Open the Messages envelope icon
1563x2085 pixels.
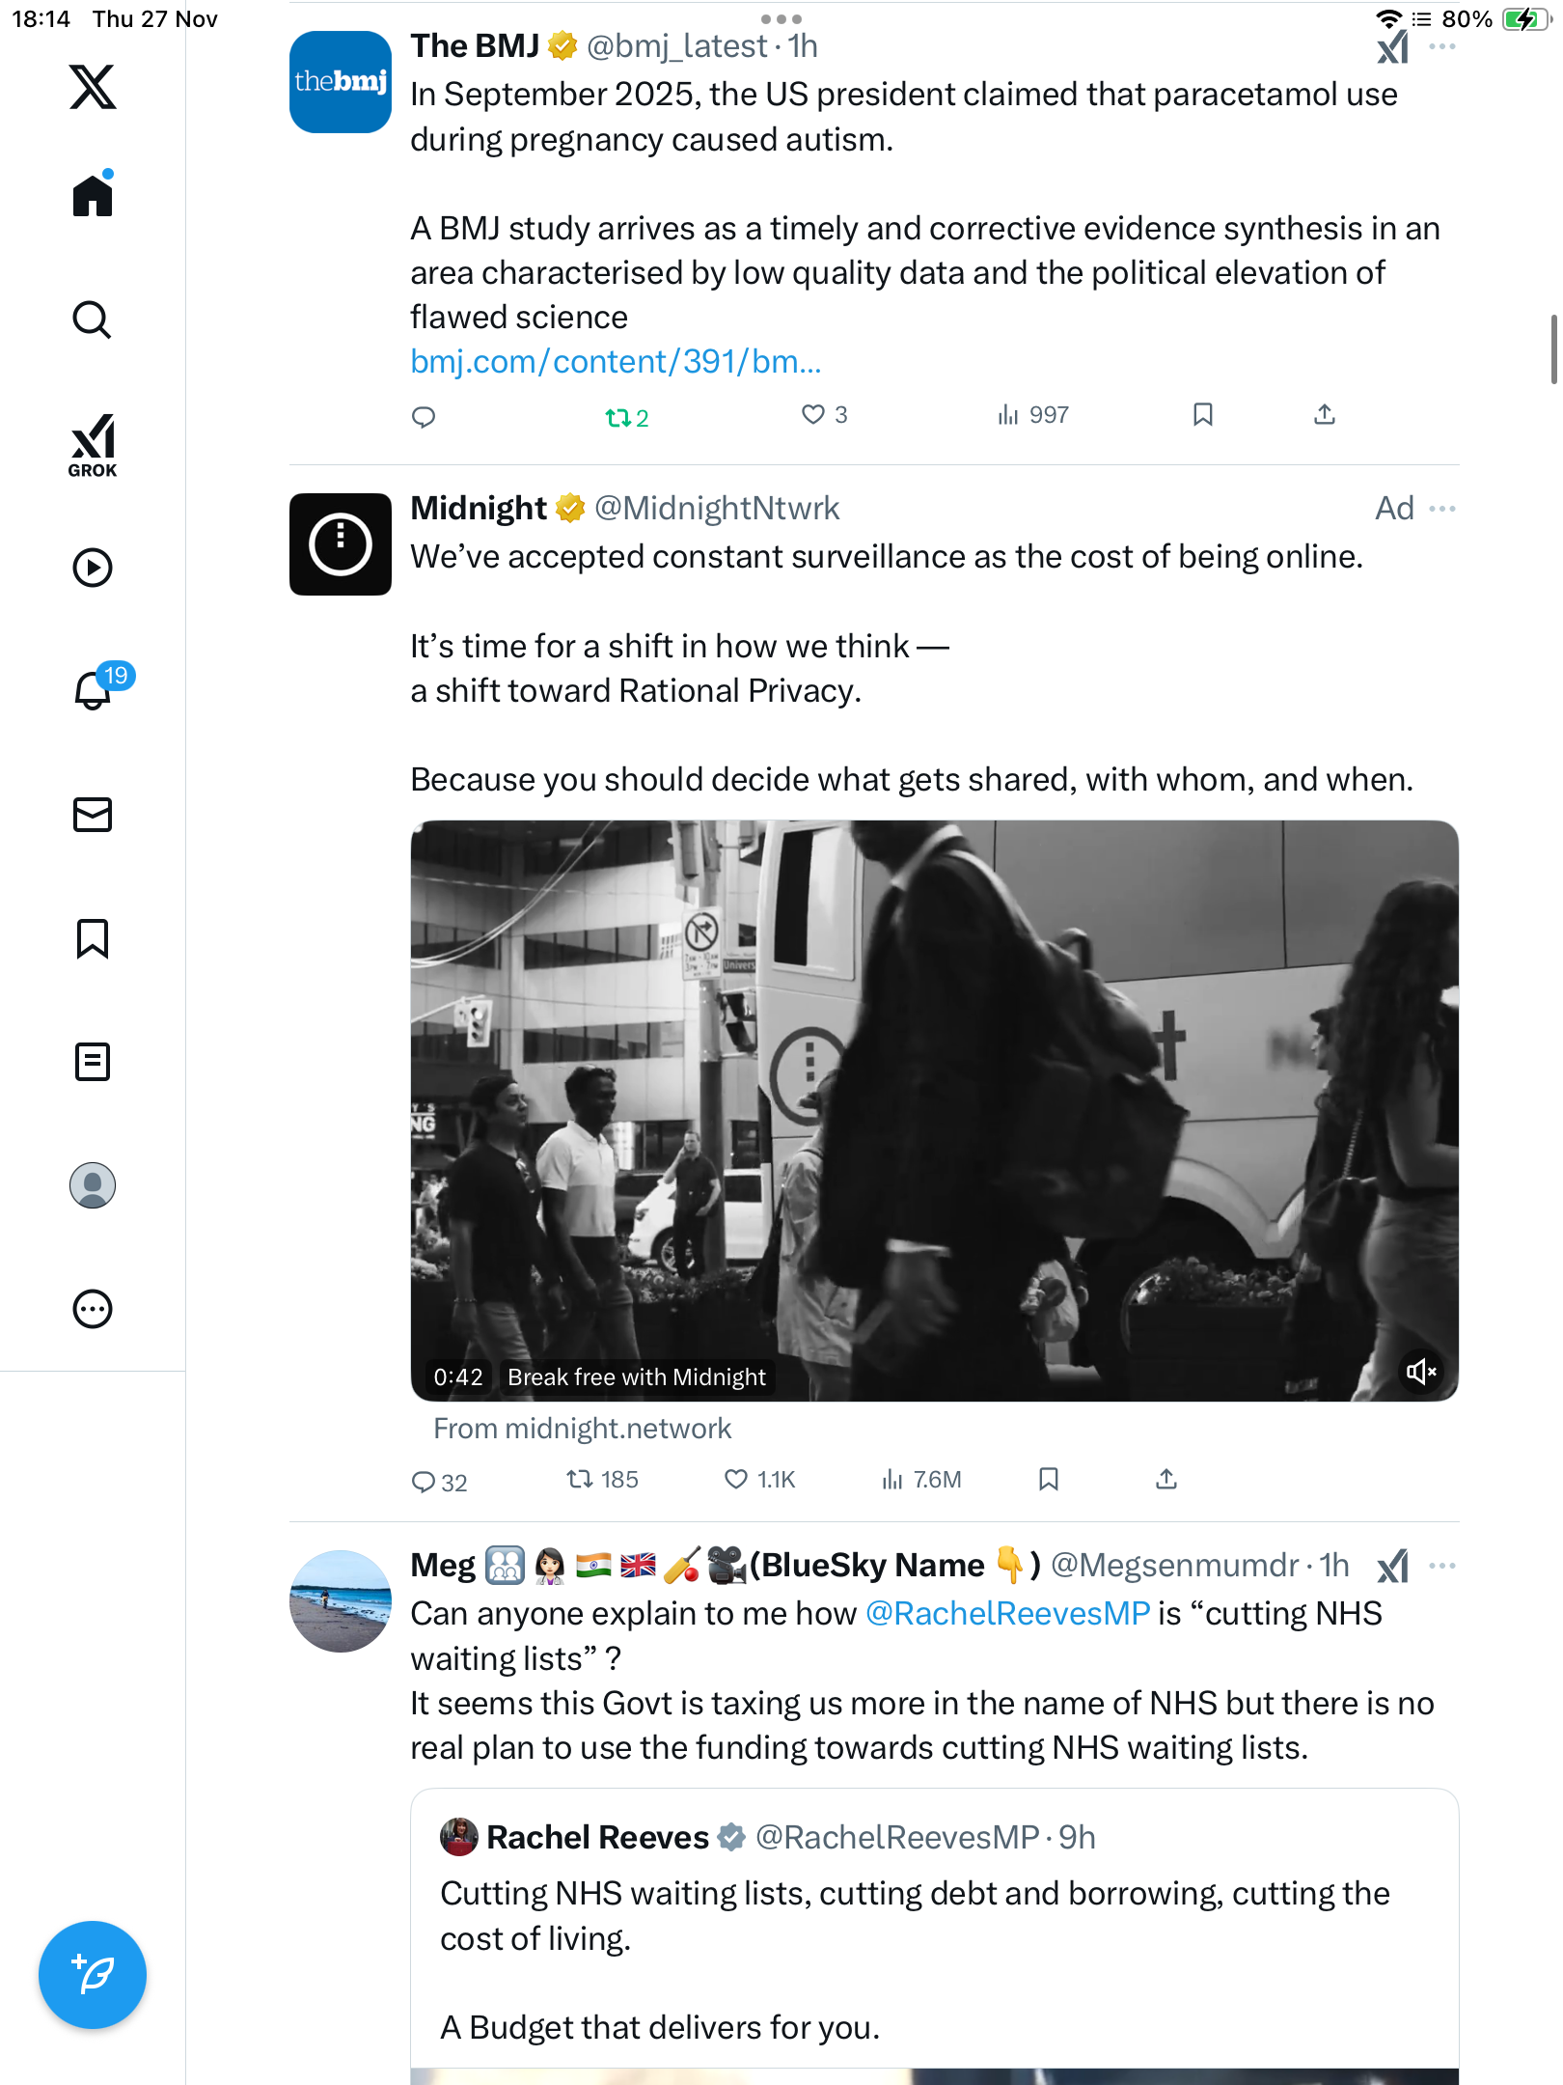click(x=93, y=815)
